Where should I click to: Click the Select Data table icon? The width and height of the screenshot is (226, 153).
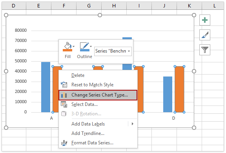coord(64,104)
